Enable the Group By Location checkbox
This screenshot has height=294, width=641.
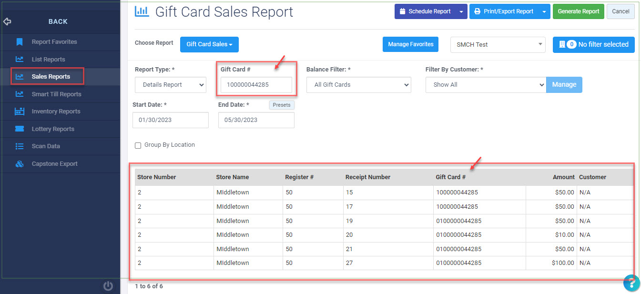[x=138, y=145]
